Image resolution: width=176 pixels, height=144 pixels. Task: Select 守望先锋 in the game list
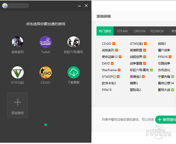click(x=164, y=76)
